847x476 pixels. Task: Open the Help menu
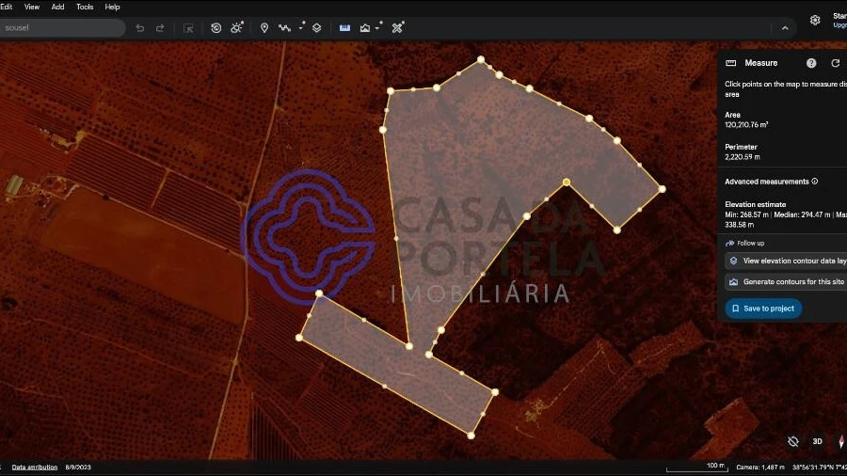click(112, 7)
